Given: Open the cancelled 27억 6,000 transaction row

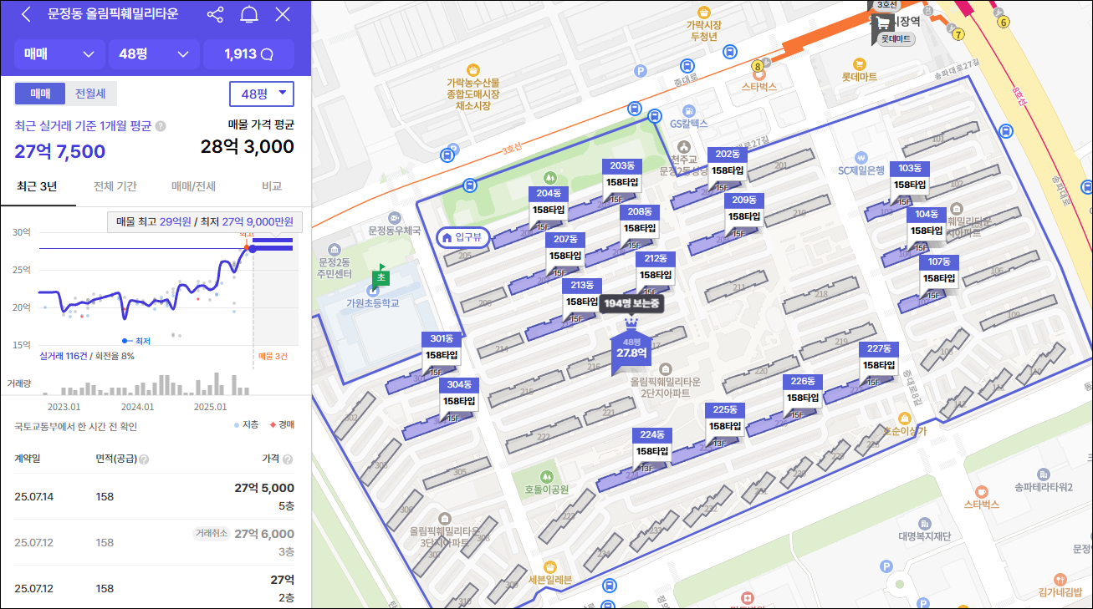Looking at the screenshot, I should pyautogui.click(x=155, y=542).
